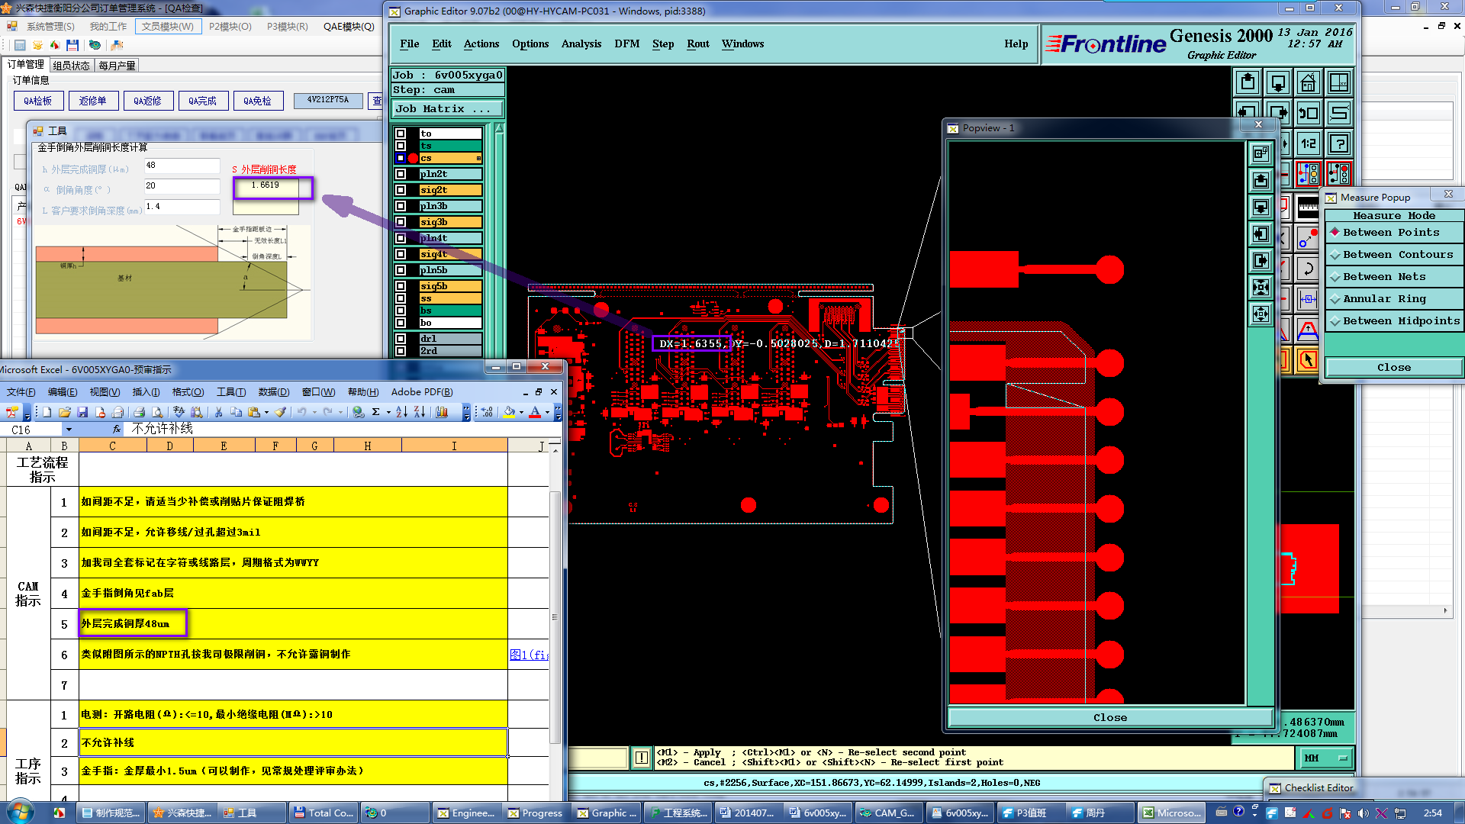This screenshot has height=824, width=1465.
Task: Click the Close button in Measure Popup
Action: click(1393, 368)
